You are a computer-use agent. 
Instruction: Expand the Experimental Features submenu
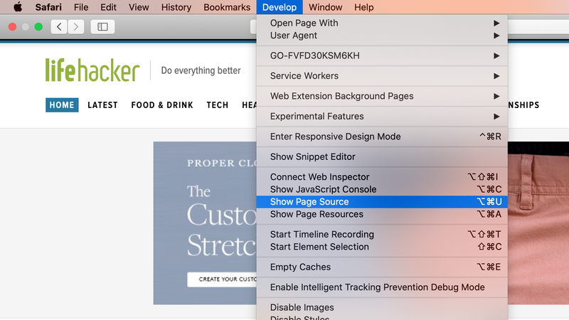tap(382, 117)
